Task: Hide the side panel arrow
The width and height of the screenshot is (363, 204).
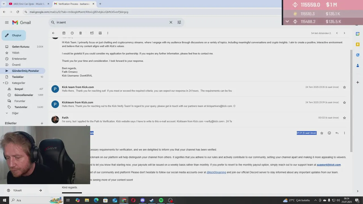Action: point(358,191)
